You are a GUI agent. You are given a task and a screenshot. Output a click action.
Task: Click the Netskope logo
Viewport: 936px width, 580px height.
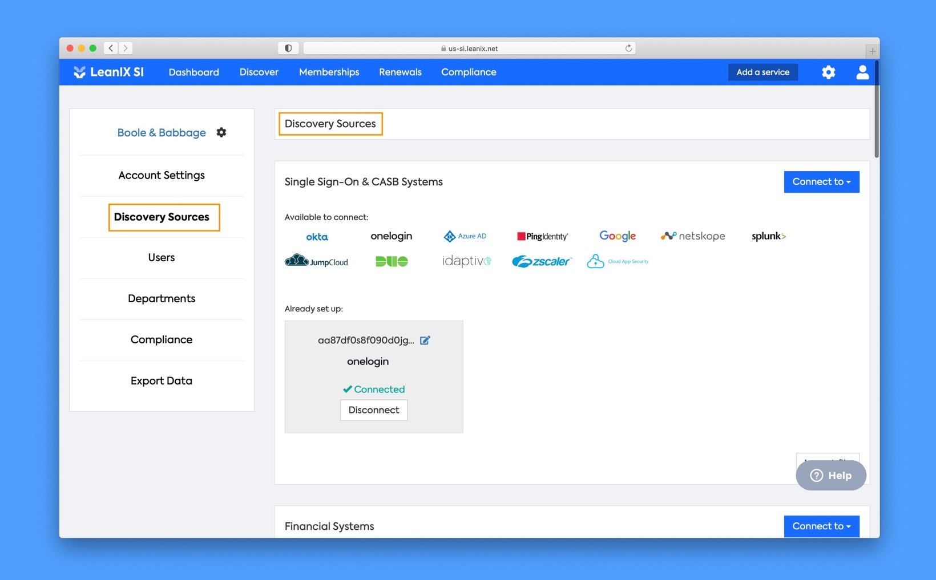[x=693, y=236]
